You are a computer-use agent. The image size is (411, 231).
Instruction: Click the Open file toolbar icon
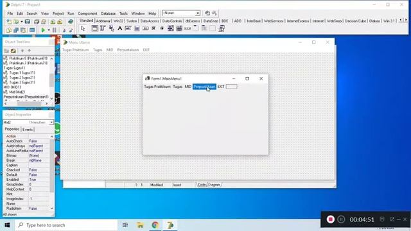(x=16, y=22)
